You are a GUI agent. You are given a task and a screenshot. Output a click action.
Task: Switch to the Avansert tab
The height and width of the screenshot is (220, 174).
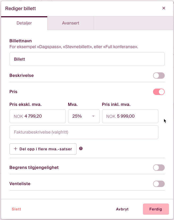tap(70, 23)
